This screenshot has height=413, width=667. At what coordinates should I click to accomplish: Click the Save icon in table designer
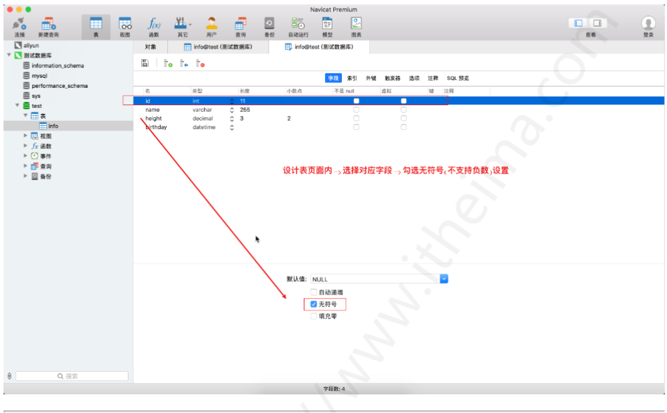tap(145, 63)
